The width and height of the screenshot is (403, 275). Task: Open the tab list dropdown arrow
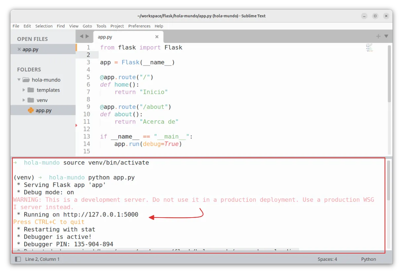(386, 36)
